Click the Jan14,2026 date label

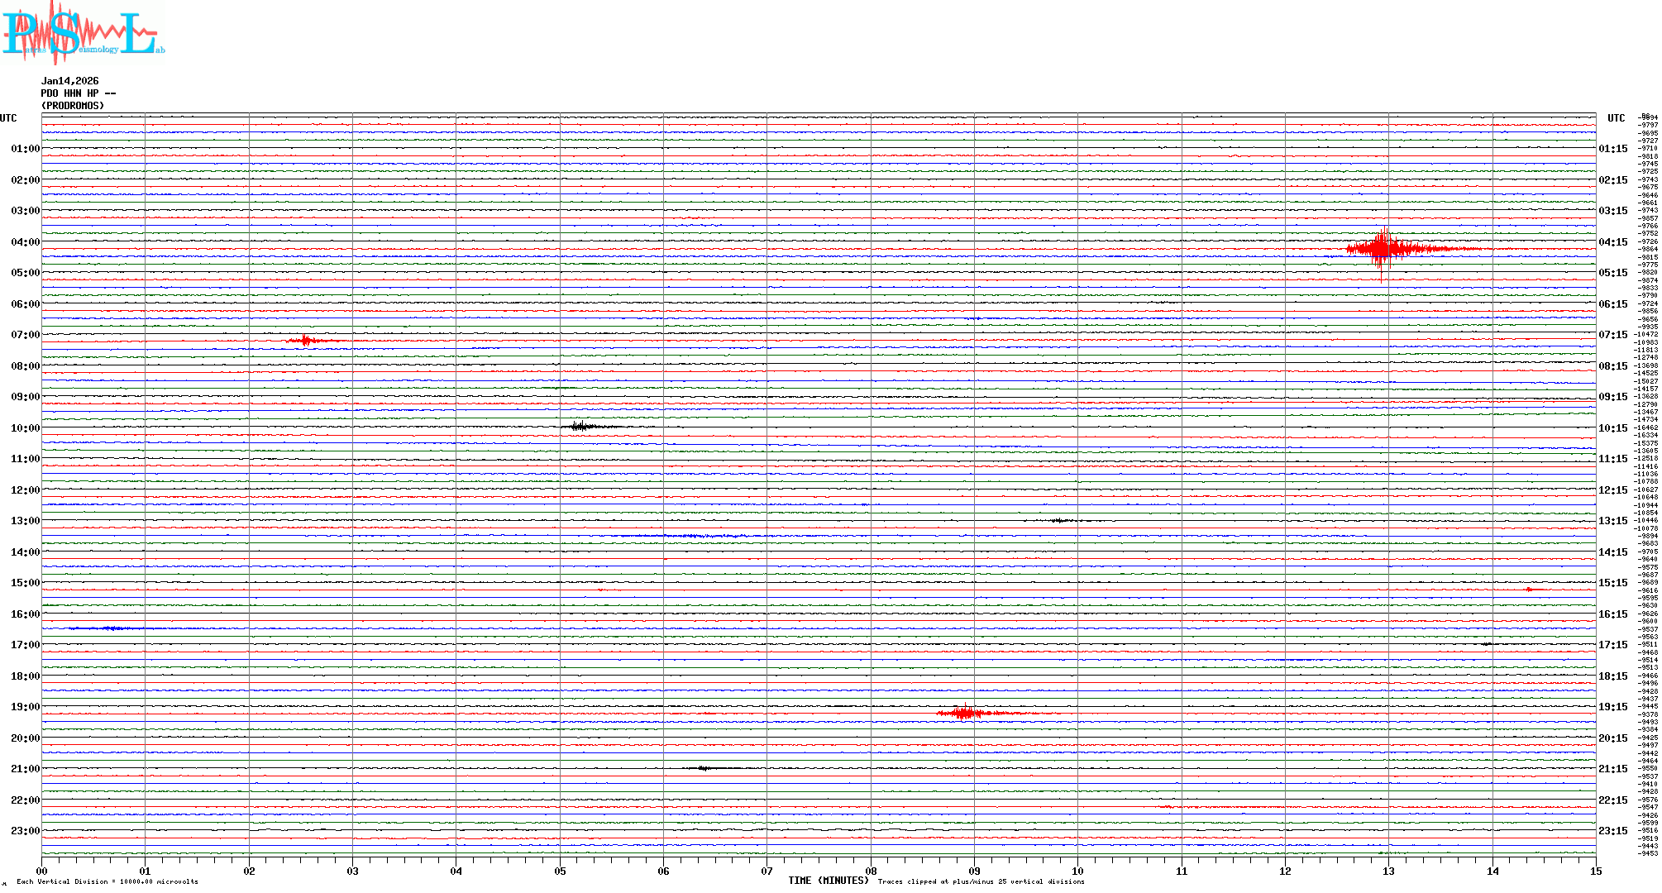(x=69, y=81)
